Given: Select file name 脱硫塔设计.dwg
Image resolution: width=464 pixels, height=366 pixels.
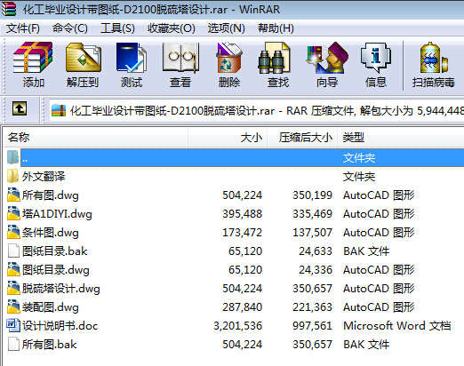Looking at the screenshot, I should (x=61, y=289).
